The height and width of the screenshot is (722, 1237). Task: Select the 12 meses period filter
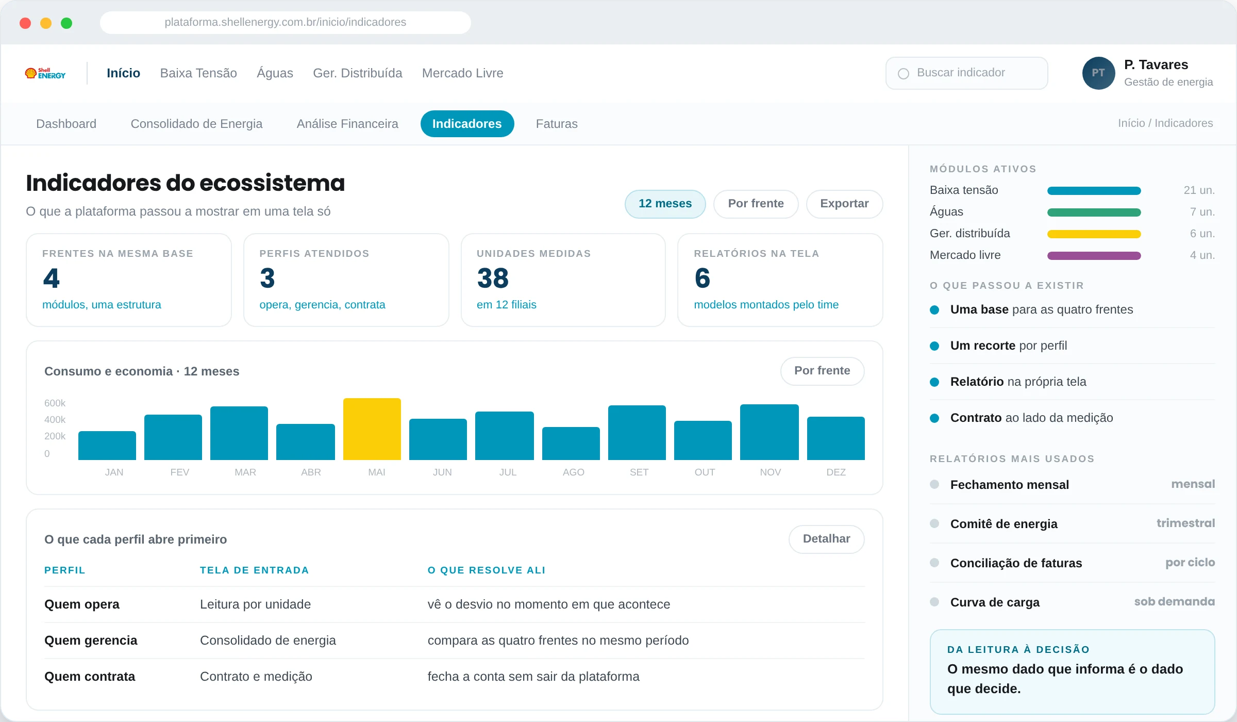(665, 204)
